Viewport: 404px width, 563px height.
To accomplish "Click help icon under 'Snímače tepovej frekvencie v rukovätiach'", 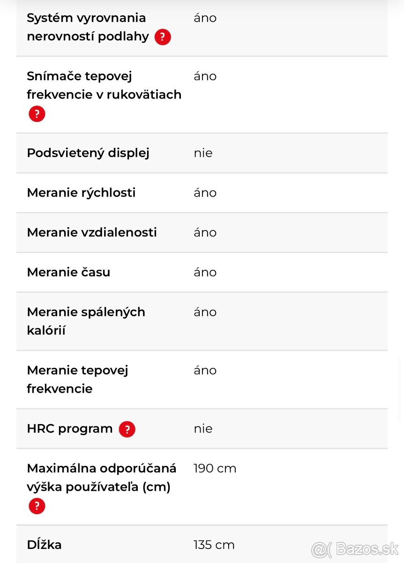I will click(37, 114).
